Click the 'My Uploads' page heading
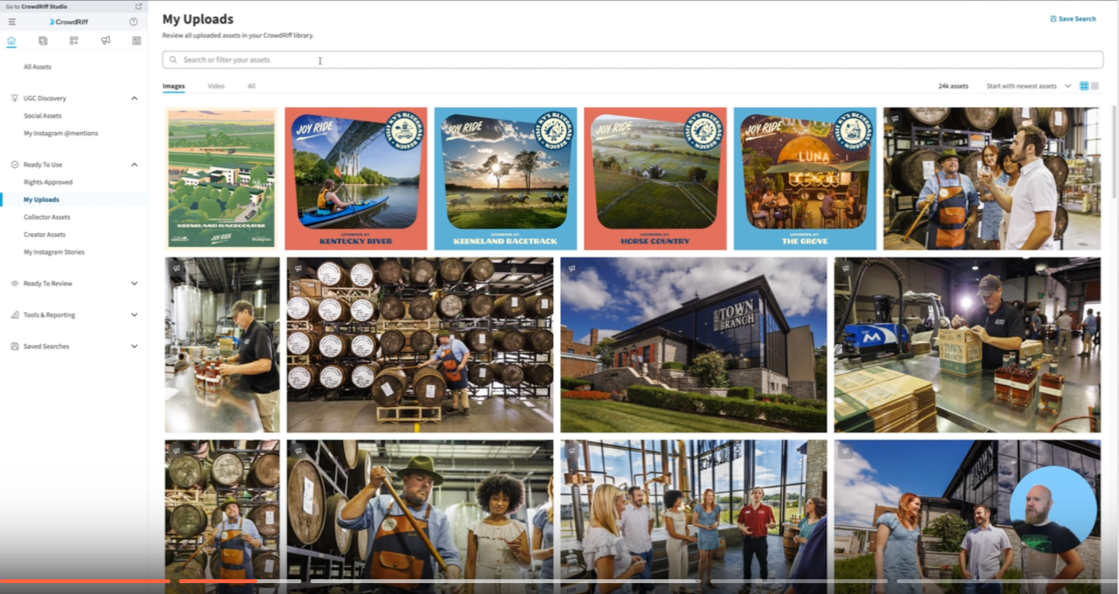 coord(198,19)
